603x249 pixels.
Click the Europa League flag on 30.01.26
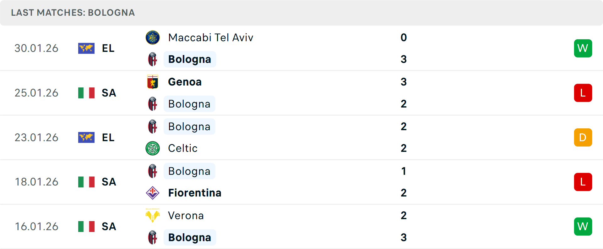click(x=86, y=48)
